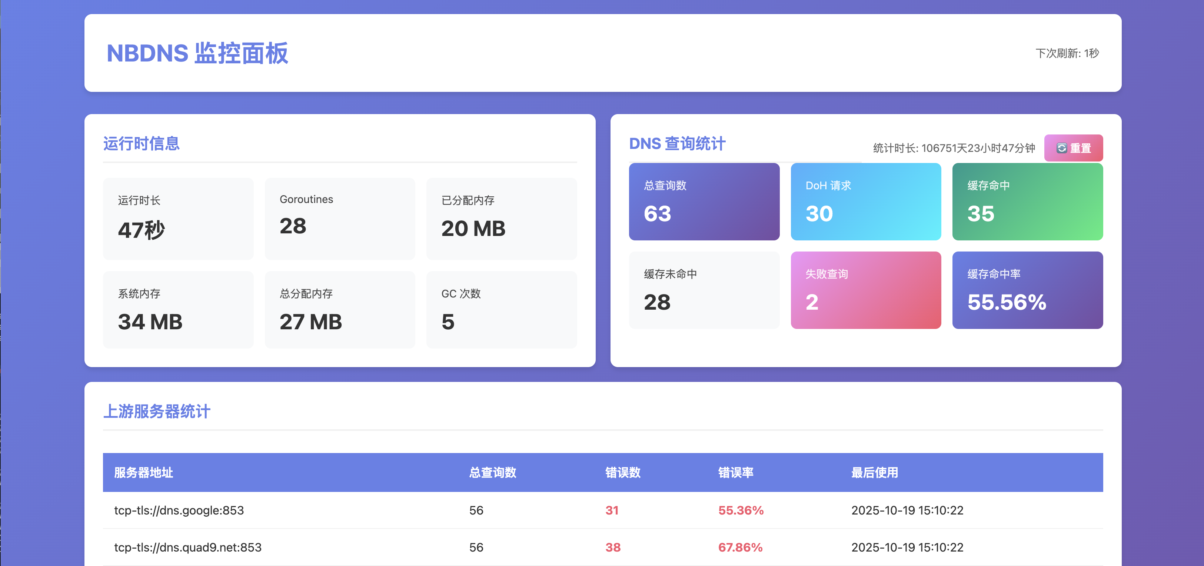The width and height of the screenshot is (1204, 566).
Task: Select the DoH 请求 card showing 30
Action: point(866,202)
